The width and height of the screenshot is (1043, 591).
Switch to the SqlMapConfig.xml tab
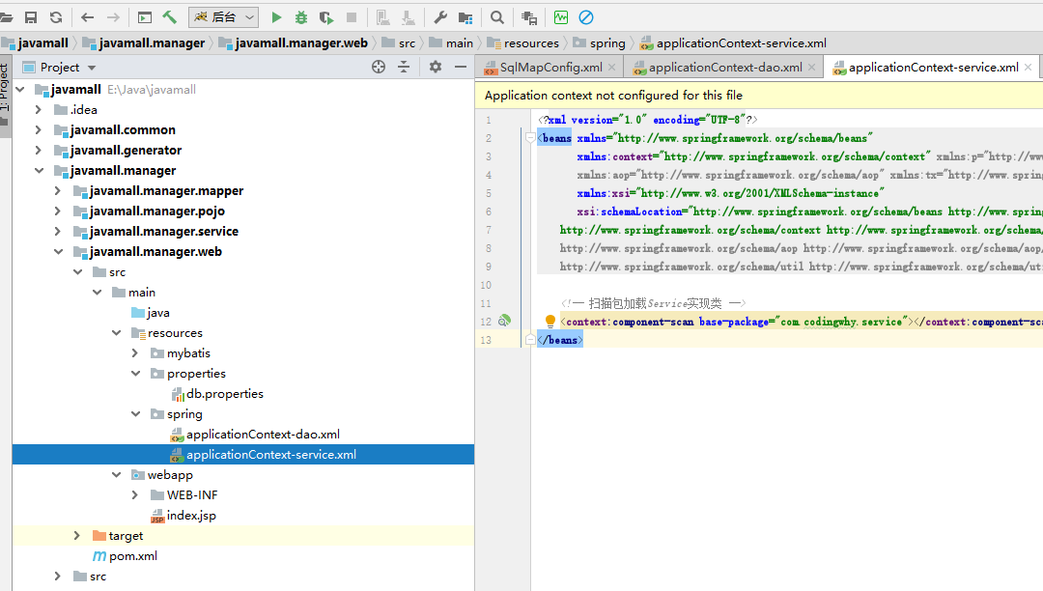pyautogui.click(x=550, y=67)
